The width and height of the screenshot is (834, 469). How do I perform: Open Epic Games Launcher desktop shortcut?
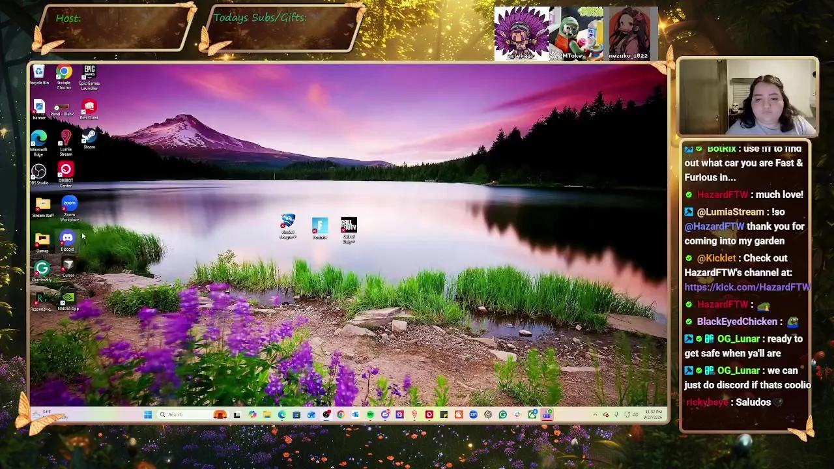coord(89,76)
